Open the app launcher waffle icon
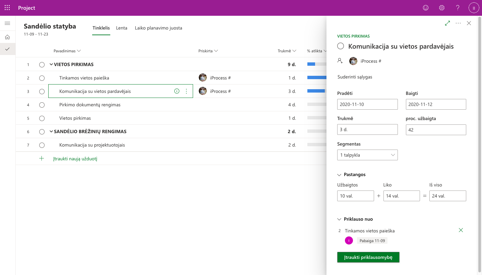The image size is (482, 275). (7, 8)
